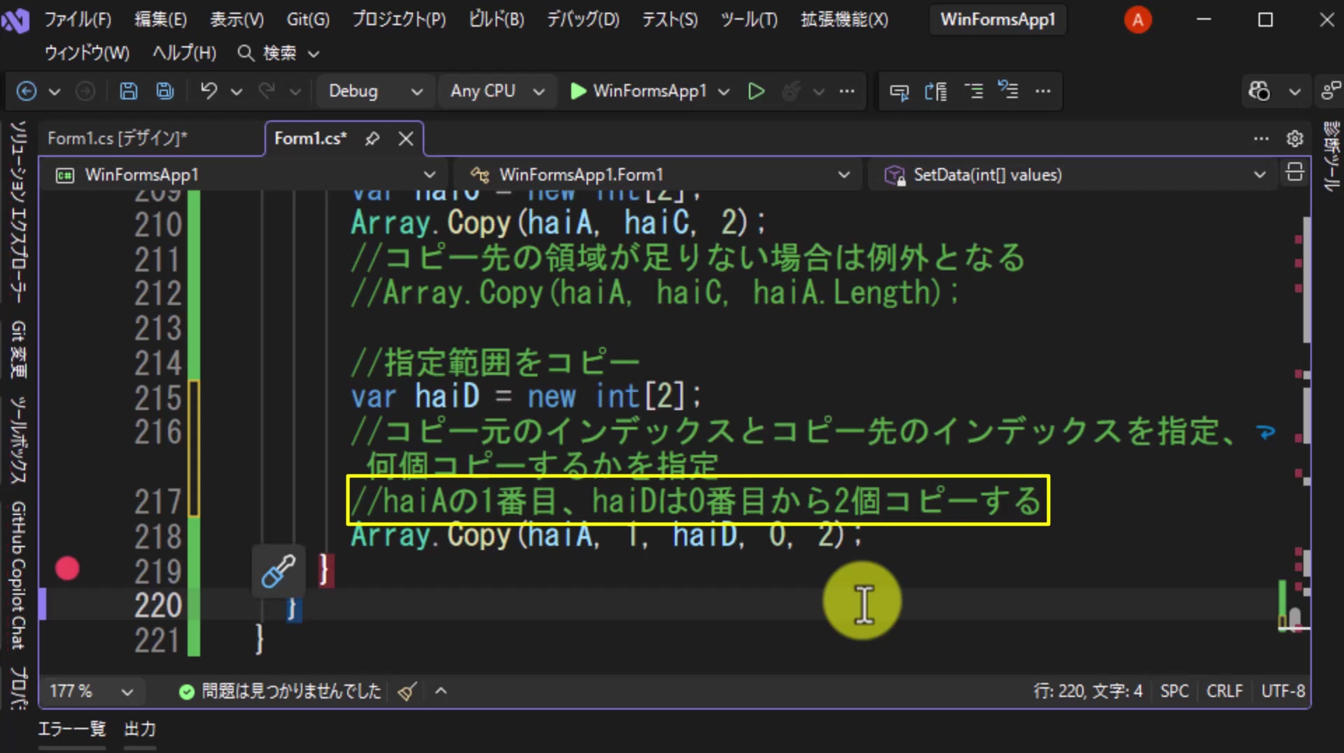Open editor settings gear icon
The width and height of the screenshot is (1344, 753).
click(x=1295, y=139)
